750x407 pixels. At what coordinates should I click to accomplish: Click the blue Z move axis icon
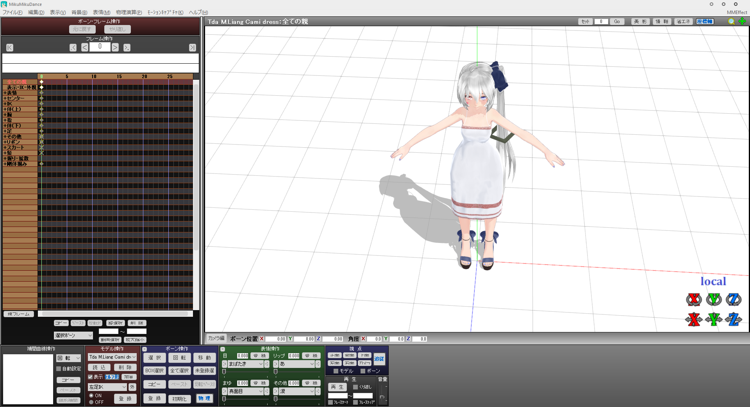tap(734, 320)
